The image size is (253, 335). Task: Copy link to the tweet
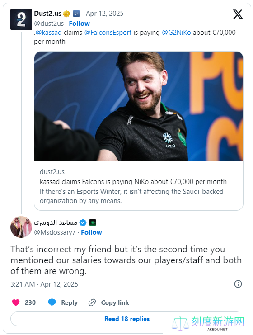(109, 302)
